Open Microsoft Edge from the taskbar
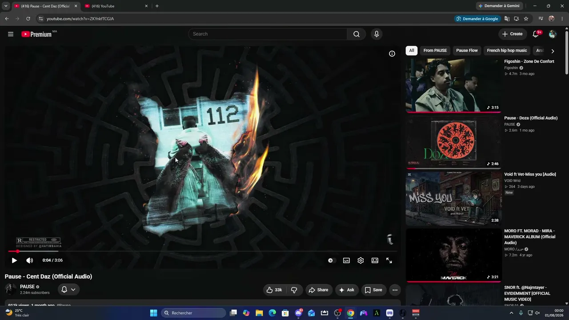The height and width of the screenshot is (320, 569). (272, 313)
